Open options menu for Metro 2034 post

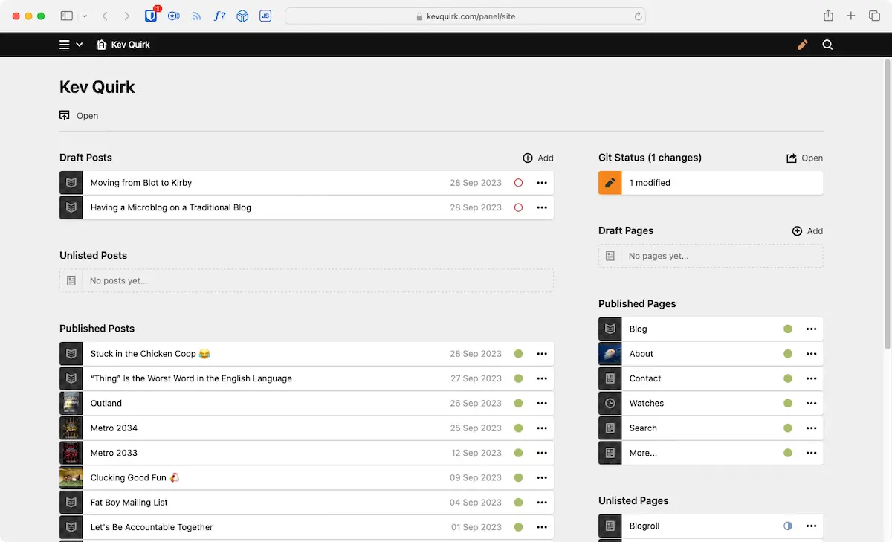coord(542,428)
